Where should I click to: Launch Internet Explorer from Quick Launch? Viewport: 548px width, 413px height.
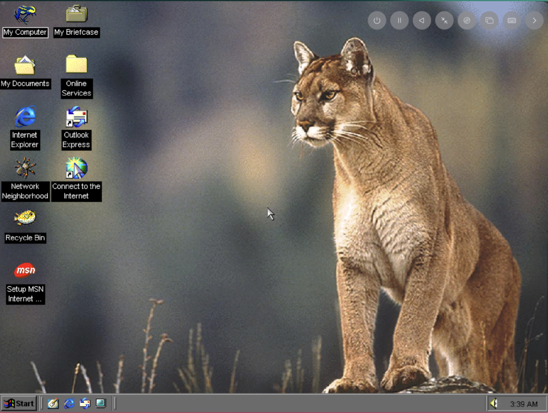(69, 403)
